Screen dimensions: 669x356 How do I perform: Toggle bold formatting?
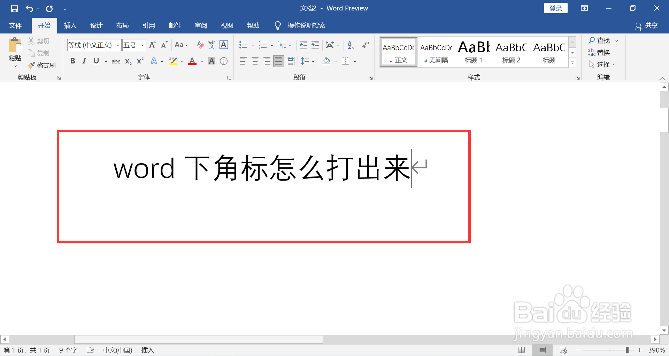pos(72,61)
